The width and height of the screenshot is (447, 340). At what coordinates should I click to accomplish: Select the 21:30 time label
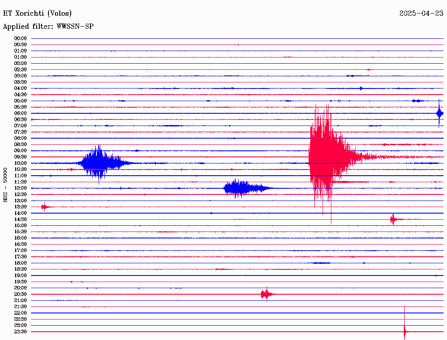click(21, 307)
